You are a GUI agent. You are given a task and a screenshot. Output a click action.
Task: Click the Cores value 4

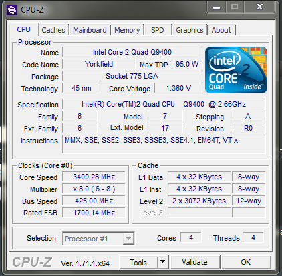[x=191, y=237]
